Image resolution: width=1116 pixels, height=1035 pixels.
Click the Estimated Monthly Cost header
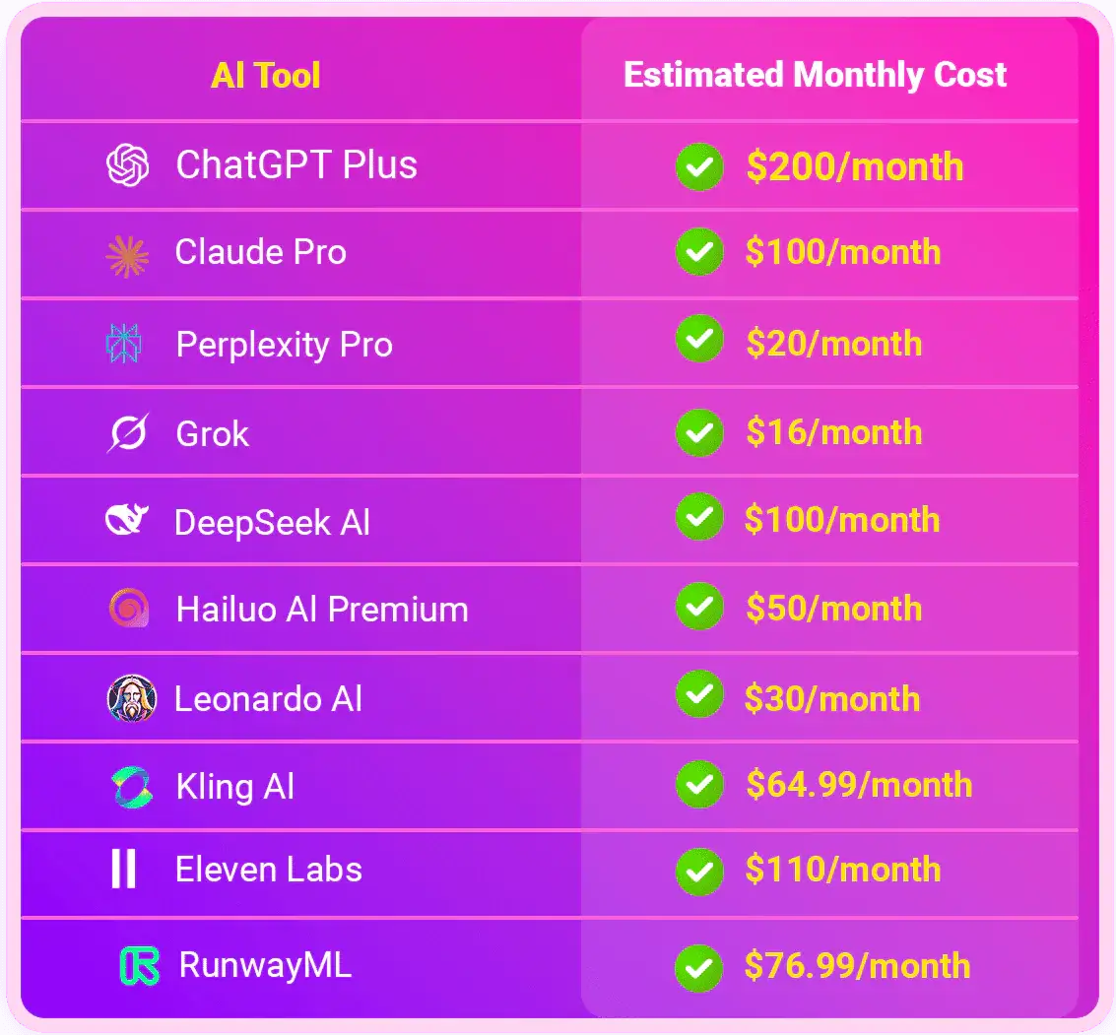[816, 75]
